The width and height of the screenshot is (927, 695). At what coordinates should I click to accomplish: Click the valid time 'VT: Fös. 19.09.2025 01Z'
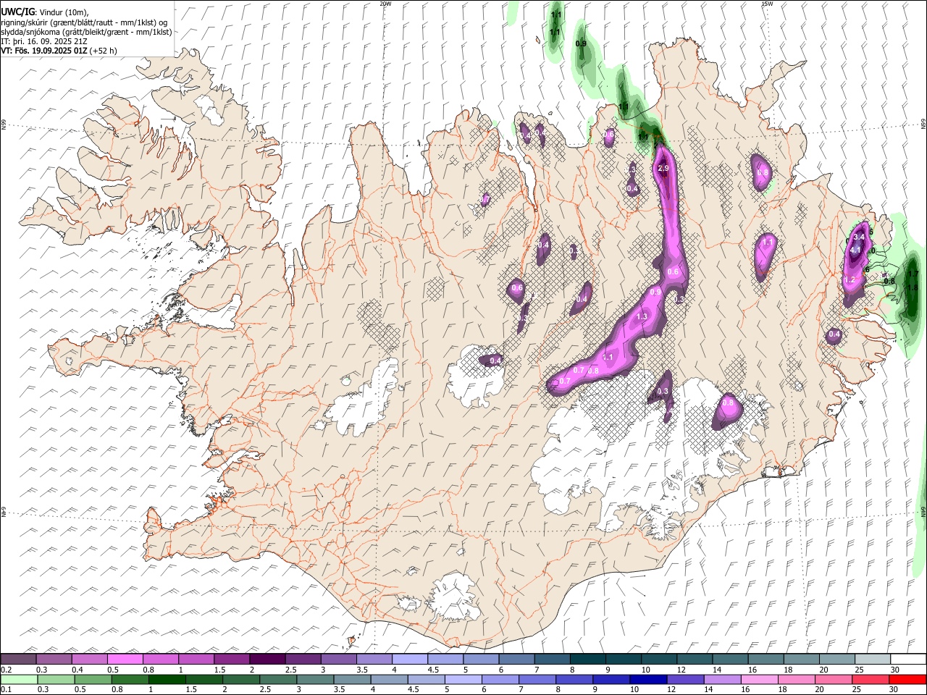tap(44, 51)
